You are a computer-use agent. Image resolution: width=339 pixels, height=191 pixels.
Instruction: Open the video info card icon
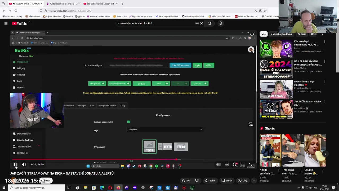pyautogui.click(x=252, y=34)
